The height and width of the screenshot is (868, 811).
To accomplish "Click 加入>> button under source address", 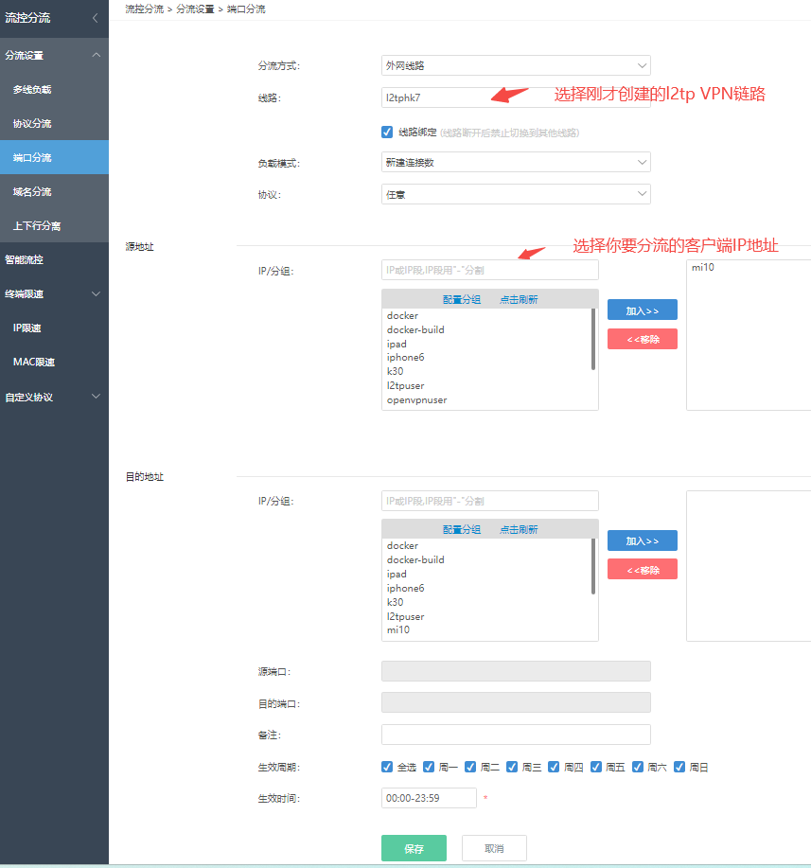I will click(x=642, y=310).
